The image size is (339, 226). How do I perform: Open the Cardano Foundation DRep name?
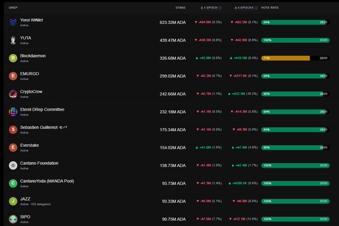[39, 163]
